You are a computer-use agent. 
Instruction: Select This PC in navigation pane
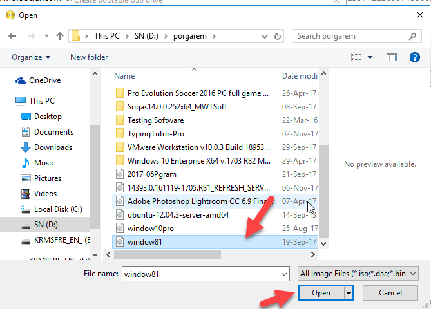42,101
